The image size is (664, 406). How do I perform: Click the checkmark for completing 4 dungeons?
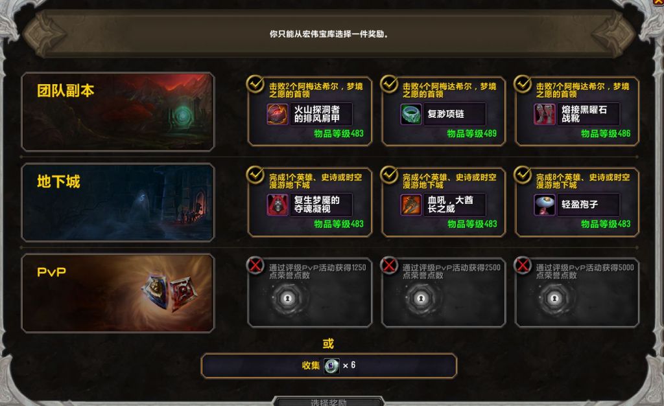(x=389, y=175)
